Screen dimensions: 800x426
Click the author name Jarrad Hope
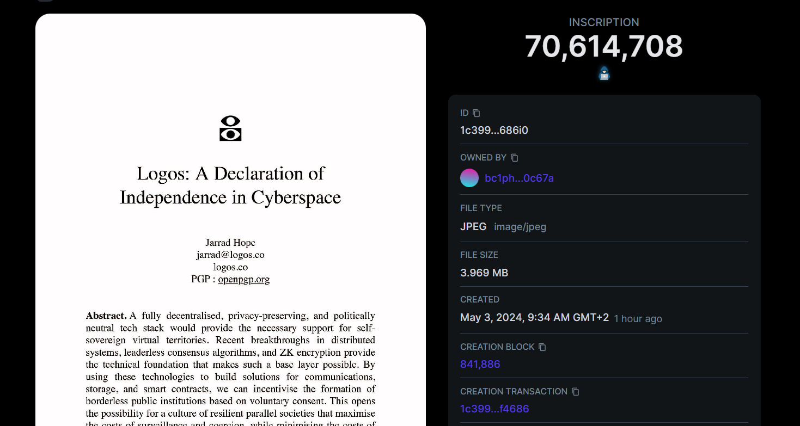click(x=230, y=243)
